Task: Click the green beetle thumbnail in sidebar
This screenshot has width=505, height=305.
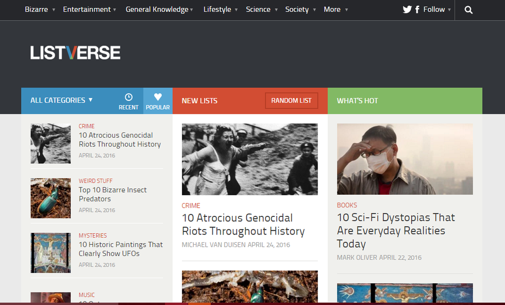Action: [x=50, y=198]
